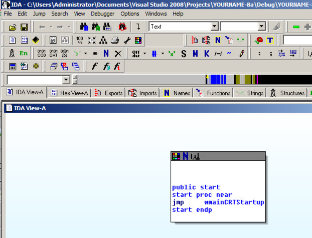Click the wmainCRTStartup jump target
The height and width of the screenshot is (238, 312).
click(234, 202)
